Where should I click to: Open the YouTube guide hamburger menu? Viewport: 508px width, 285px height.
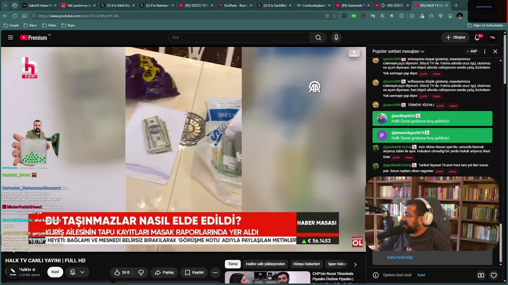point(11,38)
